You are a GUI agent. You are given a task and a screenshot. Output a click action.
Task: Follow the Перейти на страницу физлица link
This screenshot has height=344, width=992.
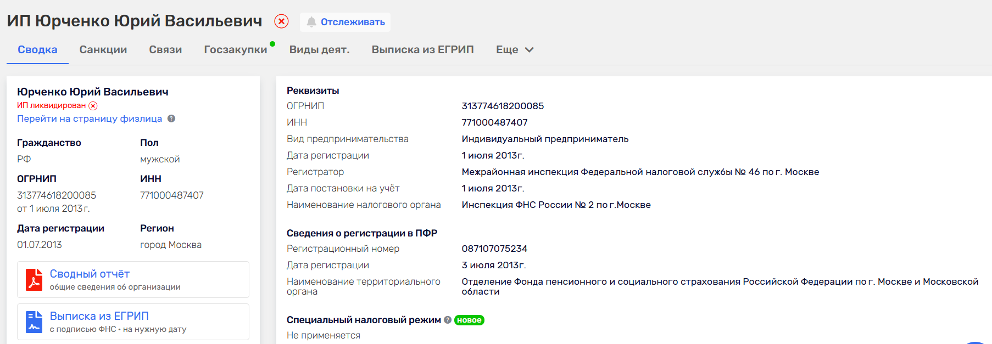pos(90,119)
